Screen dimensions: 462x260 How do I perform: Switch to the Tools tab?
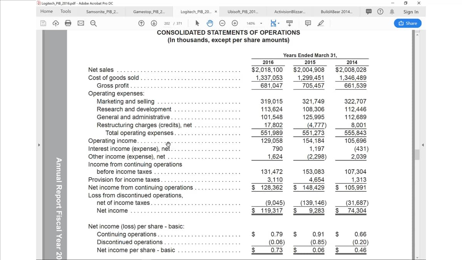tap(66, 12)
